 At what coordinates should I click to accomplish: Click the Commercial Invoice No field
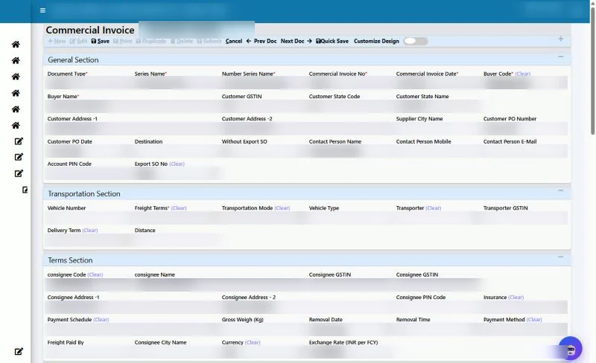[350, 83]
